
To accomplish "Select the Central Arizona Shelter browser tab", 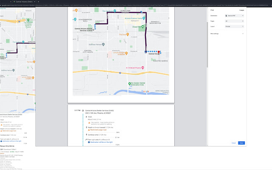I will [x=24, y=2].
